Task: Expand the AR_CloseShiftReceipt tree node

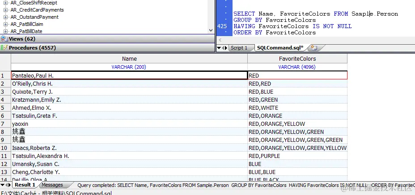Action: [5, 3]
